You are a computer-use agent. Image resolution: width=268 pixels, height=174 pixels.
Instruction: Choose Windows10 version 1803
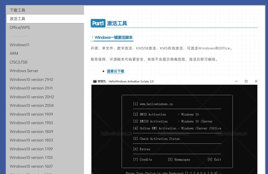pyautogui.click(x=45, y=140)
